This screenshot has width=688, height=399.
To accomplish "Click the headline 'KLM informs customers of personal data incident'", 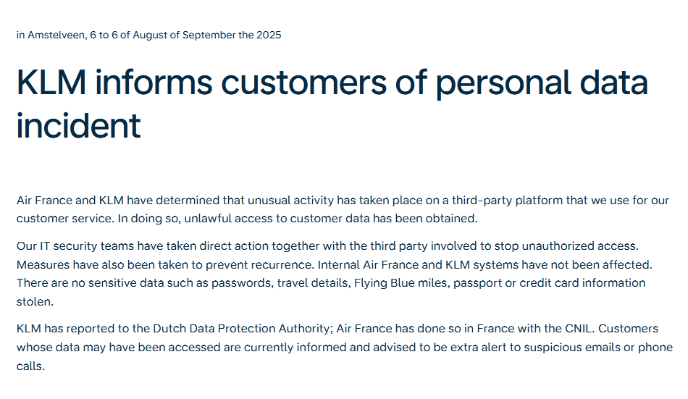I will tap(332, 104).
